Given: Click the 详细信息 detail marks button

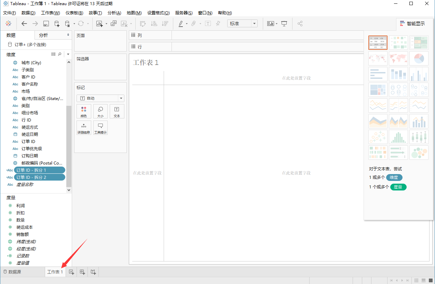Looking at the screenshot, I should tap(84, 128).
